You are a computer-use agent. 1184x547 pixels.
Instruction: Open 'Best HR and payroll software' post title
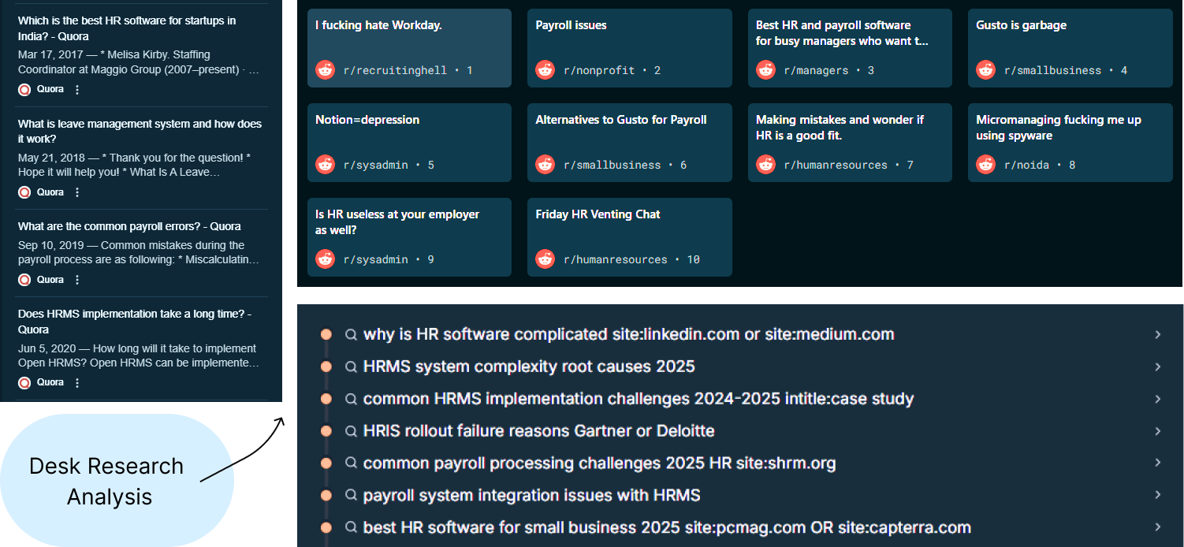(x=842, y=33)
